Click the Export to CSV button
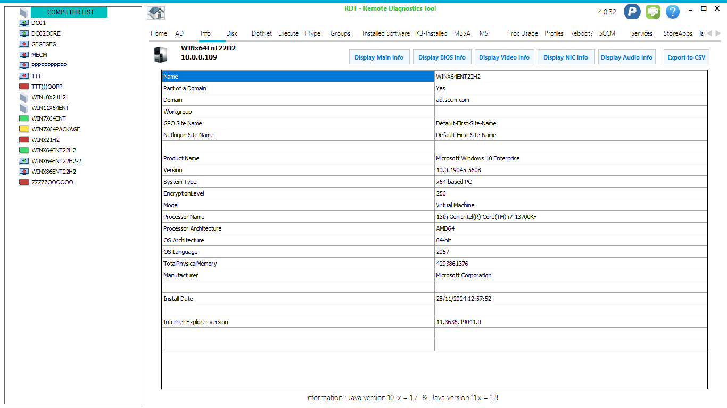This screenshot has height=408, width=727. (686, 57)
